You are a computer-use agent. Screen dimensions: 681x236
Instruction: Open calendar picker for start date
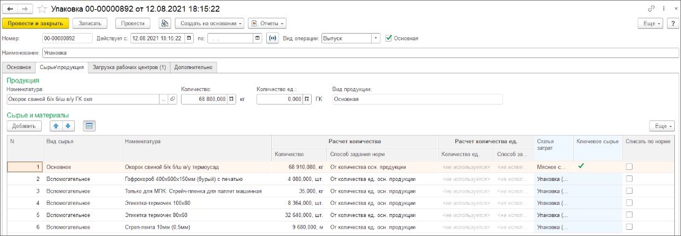tap(189, 38)
